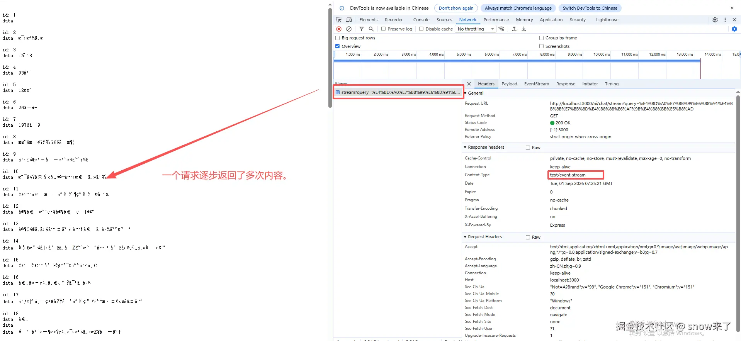Screen dimensions: 741x341
Task: Click Always match Chrome's language
Action: point(518,8)
